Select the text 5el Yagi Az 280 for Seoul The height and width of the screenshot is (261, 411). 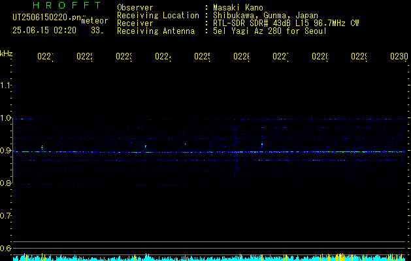[x=270, y=31]
